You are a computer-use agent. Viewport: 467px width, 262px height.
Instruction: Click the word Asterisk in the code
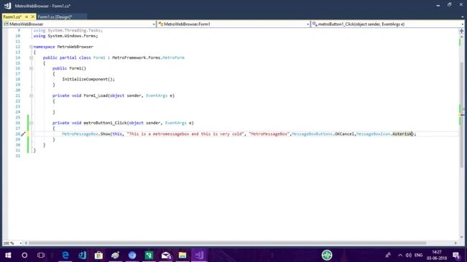[402, 134]
